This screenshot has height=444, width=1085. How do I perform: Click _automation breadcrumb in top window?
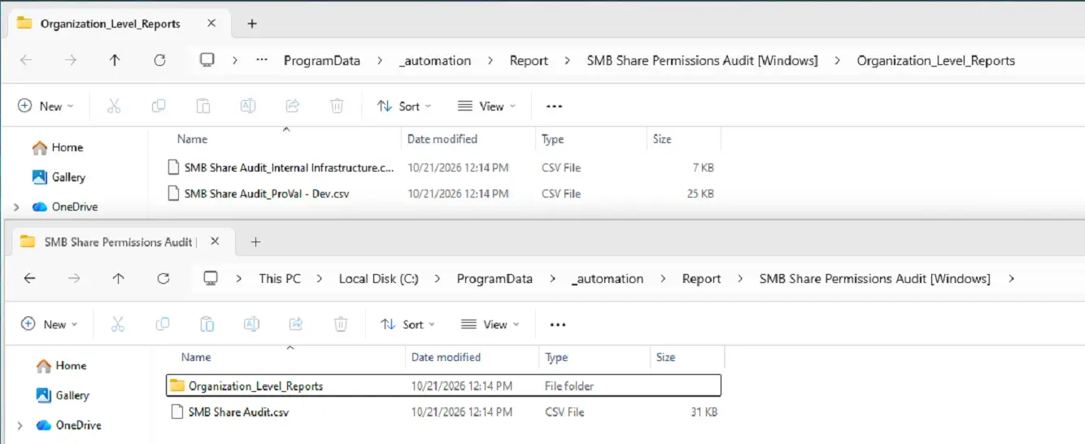pos(435,60)
